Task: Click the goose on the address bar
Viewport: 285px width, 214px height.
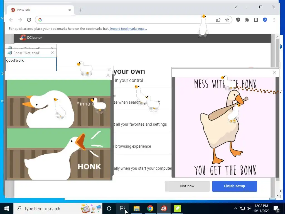Action: click(x=203, y=25)
